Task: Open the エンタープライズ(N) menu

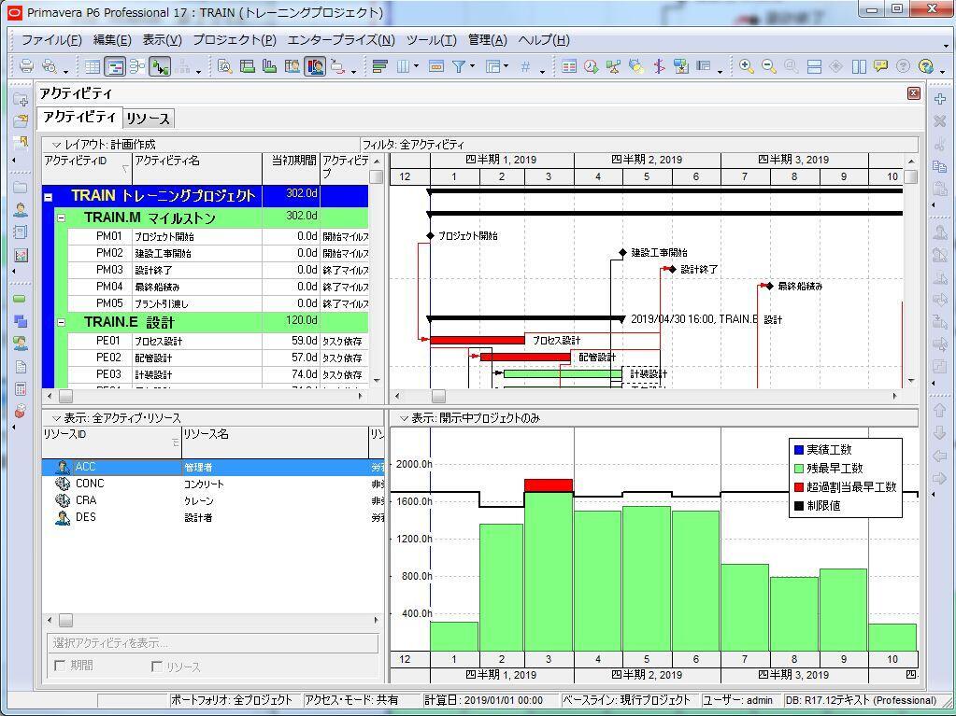Action: coord(341,40)
